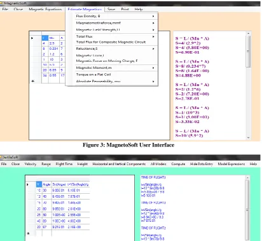Open Height menu in JectileSoft
This screenshot has width=262, height=241.
(83, 164)
